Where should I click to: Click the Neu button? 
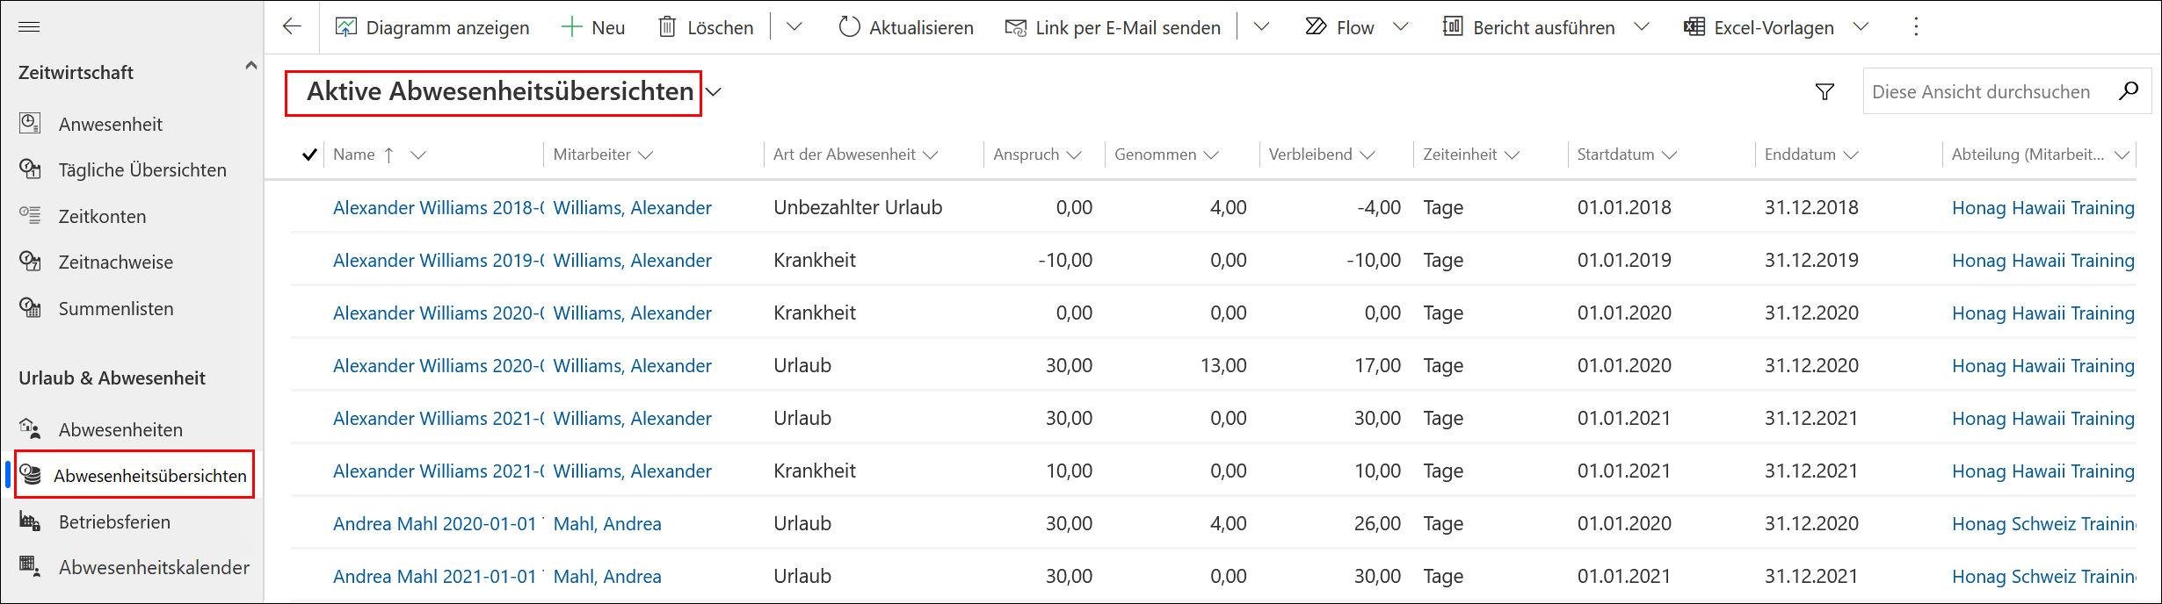point(593,27)
